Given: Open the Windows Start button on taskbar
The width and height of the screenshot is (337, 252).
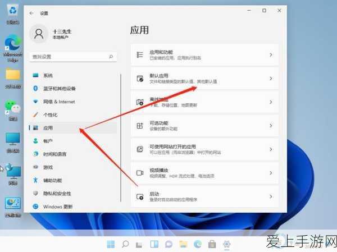Looking at the screenshot, I should point(111,244).
